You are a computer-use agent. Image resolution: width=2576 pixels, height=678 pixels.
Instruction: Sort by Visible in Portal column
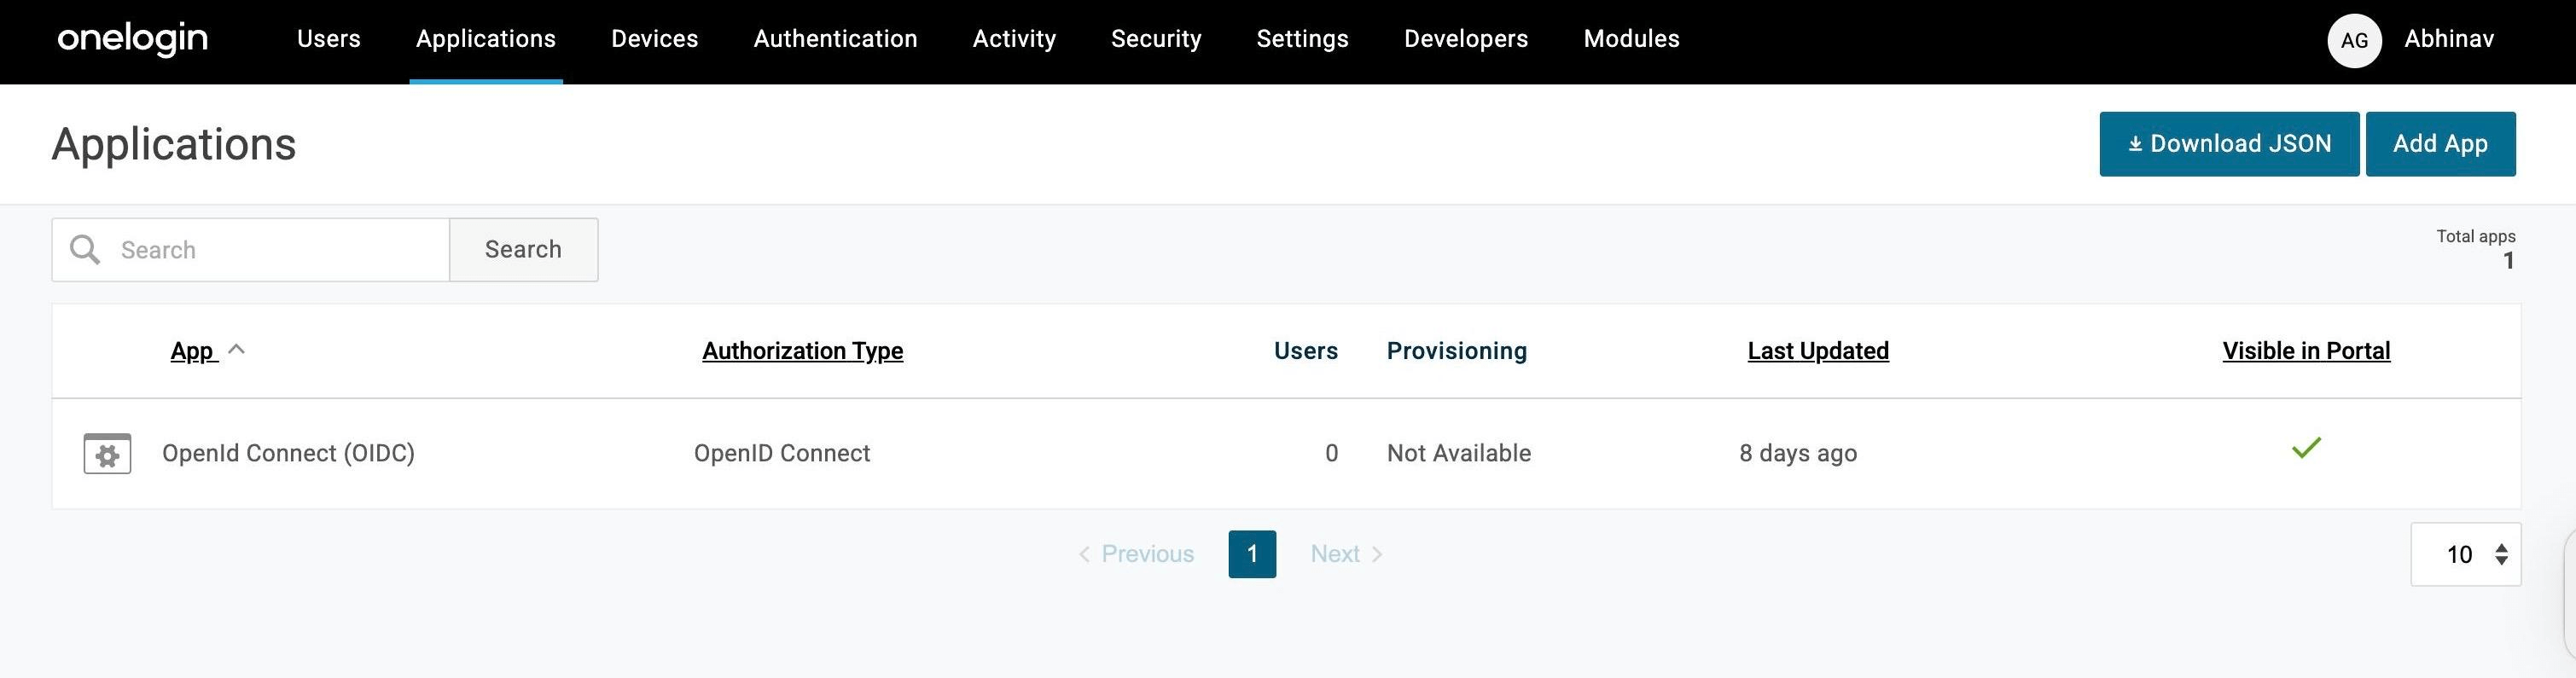[2306, 351]
